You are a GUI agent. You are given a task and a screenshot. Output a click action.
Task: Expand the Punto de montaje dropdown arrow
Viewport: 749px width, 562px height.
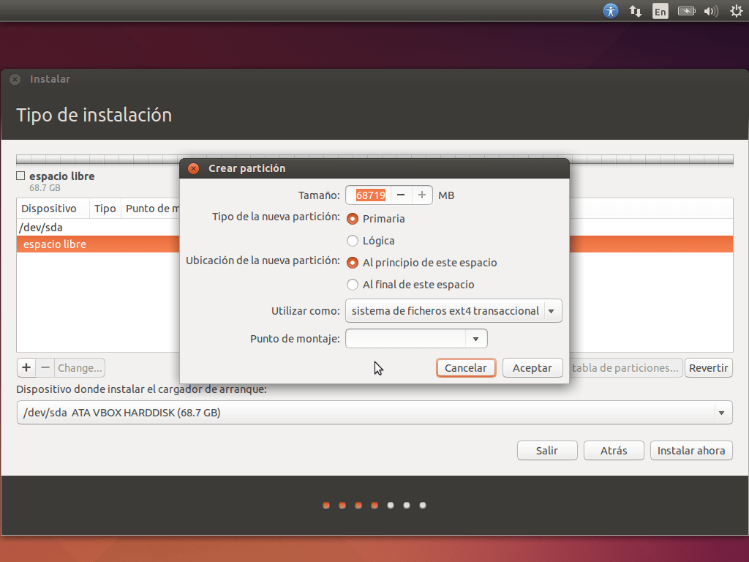click(x=476, y=339)
